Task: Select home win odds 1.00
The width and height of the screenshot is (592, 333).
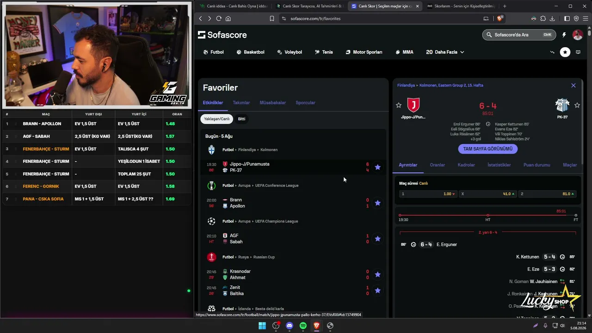Action: [428, 194]
